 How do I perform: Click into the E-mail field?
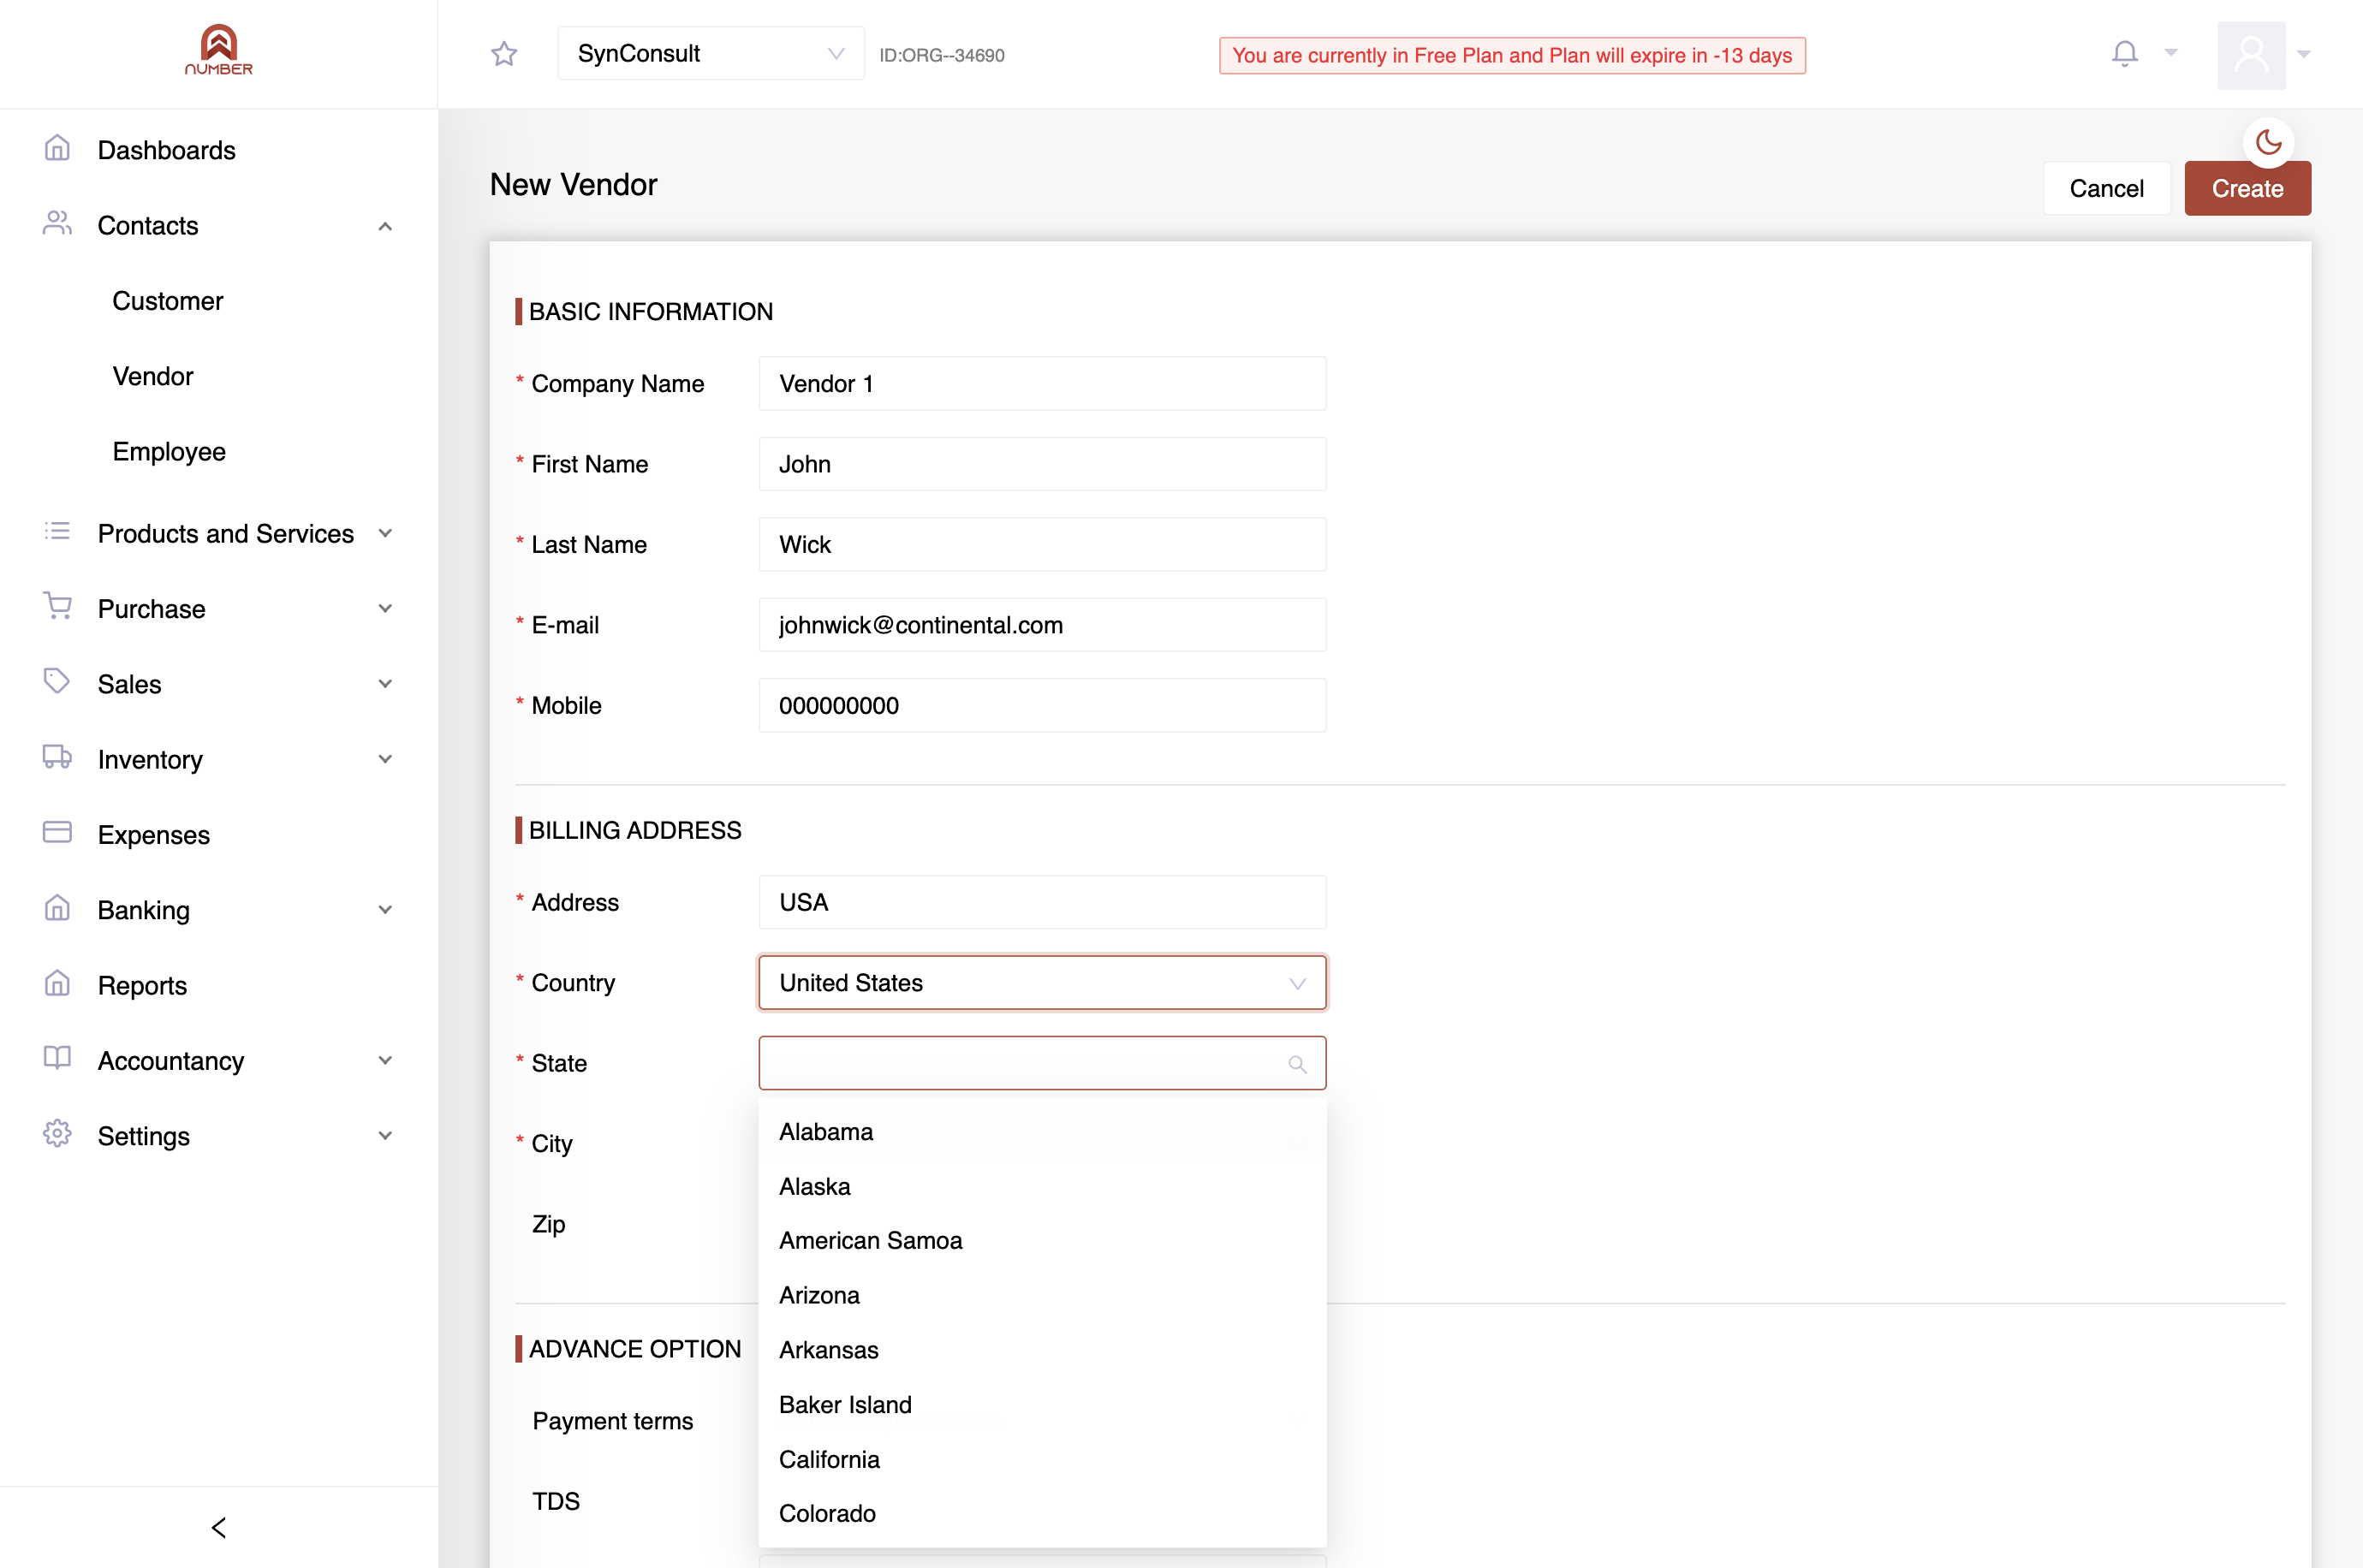point(1042,625)
